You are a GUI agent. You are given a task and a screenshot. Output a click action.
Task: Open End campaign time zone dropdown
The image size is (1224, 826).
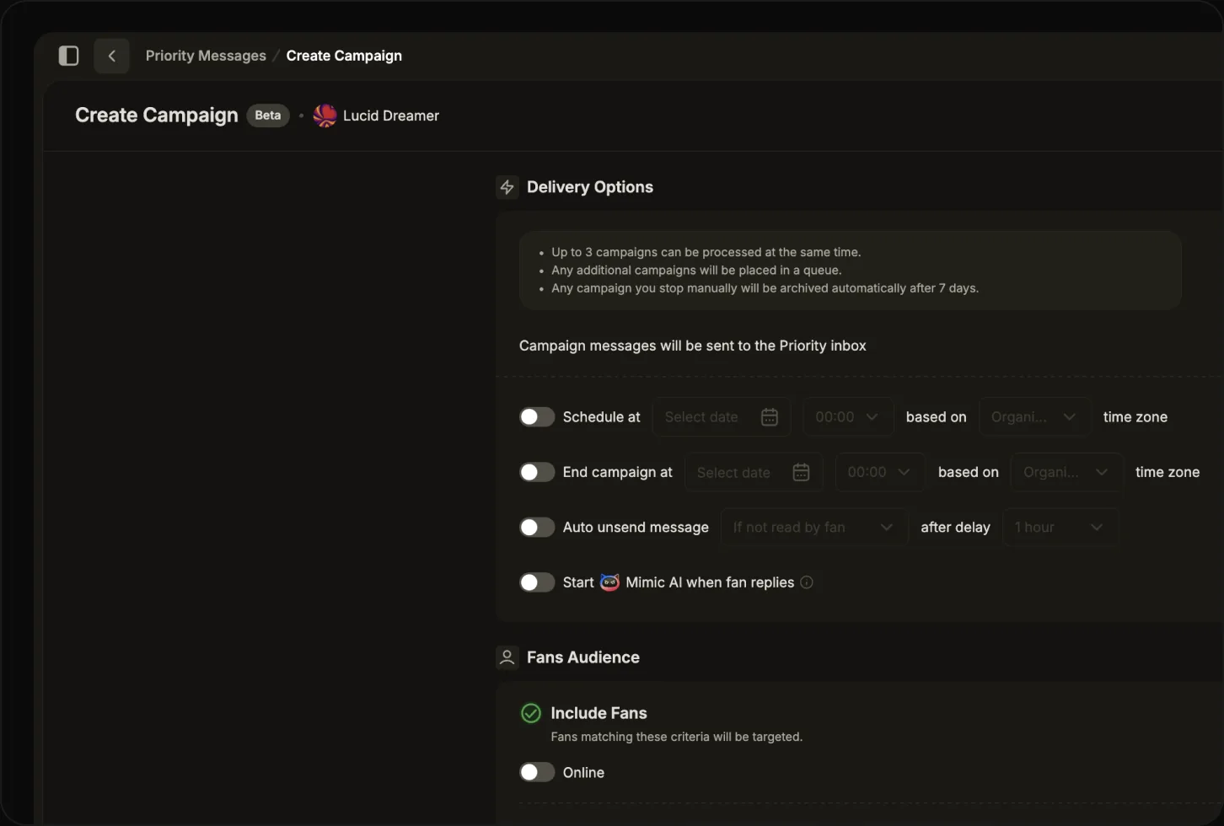pyautogui.click(x=1067, y=472)
